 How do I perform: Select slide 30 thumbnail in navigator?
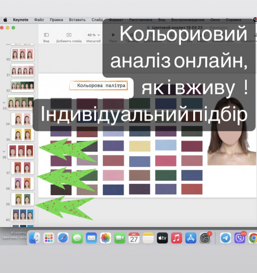pos(22,54)
